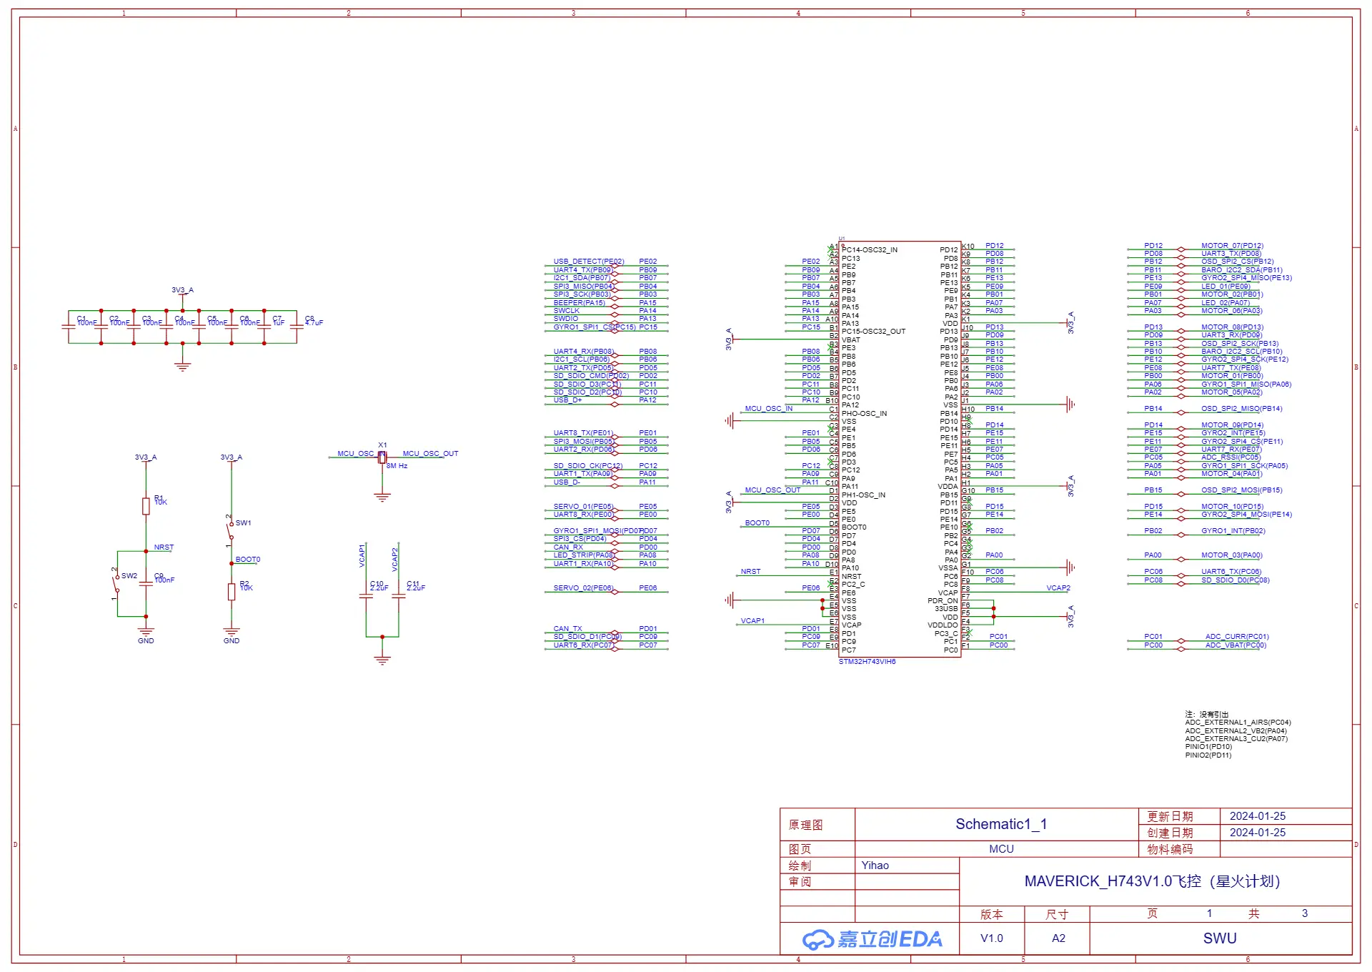This screenshot has width=1372, height=972.
Task: Select the MCU_OSC_OUT label beside crystal X1
Action: click(430, 454)
